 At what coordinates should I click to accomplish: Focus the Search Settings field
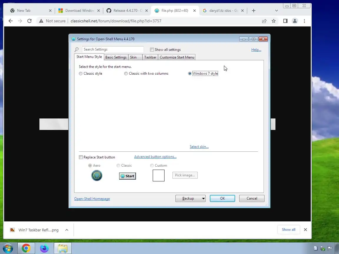coord(113,49)
